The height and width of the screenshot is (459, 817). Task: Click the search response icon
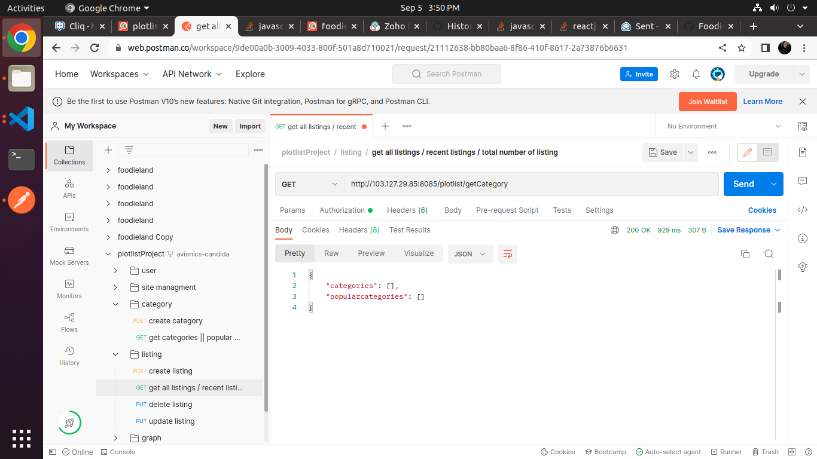(769, 254)
